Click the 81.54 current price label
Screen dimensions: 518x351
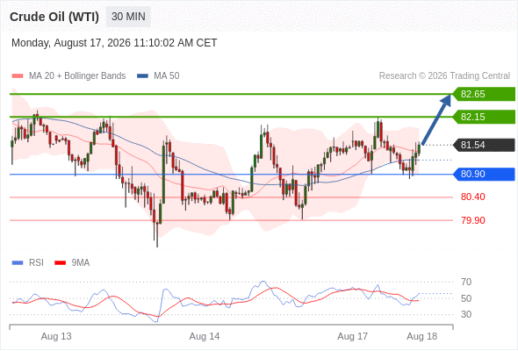(x=484, y=145)
